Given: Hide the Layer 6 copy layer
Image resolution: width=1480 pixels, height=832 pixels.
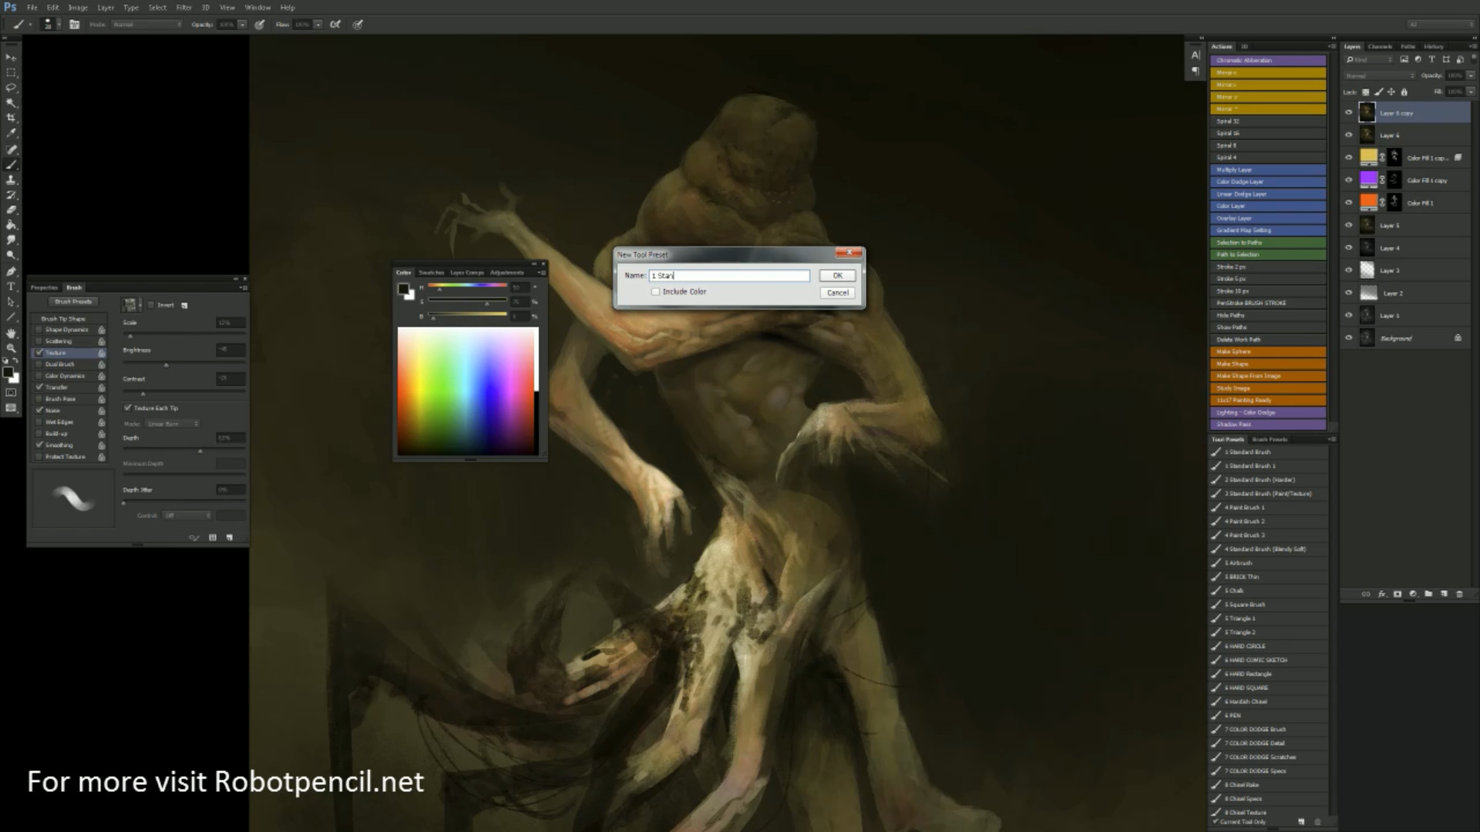Looking at the screenshot, I should (1349, 113).
